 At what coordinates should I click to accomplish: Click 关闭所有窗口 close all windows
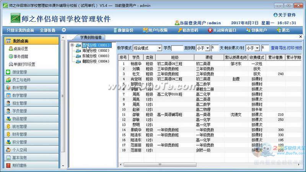coord(222,30)
